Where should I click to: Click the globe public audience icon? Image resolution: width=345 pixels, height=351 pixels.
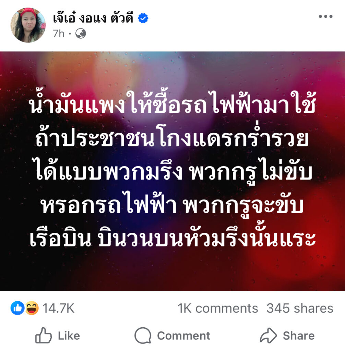click(x=81, y=34)
